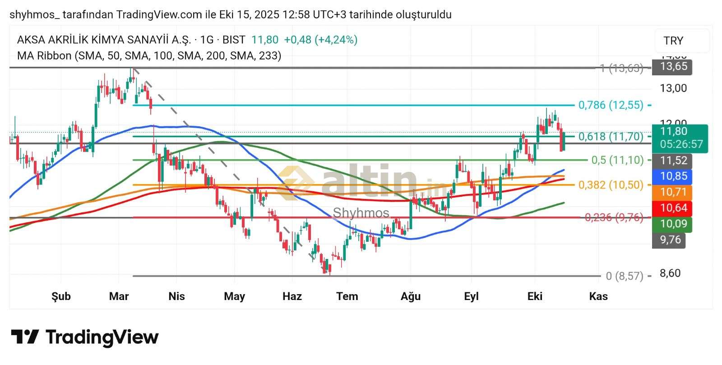Click the TradingView wordmark text
Viewport: 722px width, 365px height.
102,337
